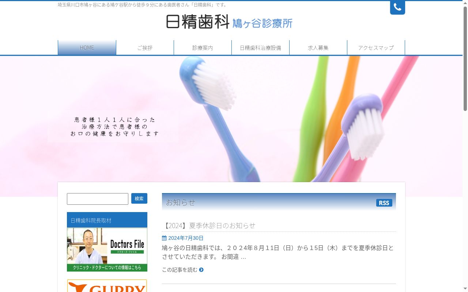Viewport: 468px width, 292px height.
Task: Select 日精歯科治療設備 in navigation
Action: click(260, 47)
